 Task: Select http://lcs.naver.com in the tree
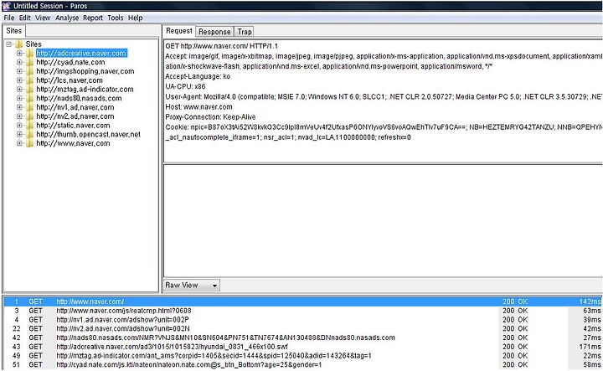tap(70, 80)
